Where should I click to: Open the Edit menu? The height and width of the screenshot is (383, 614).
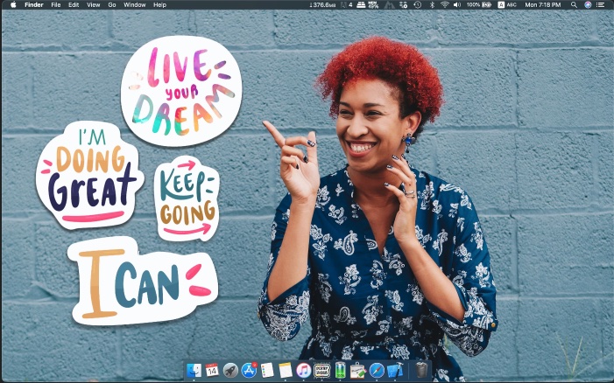point(74,4)
